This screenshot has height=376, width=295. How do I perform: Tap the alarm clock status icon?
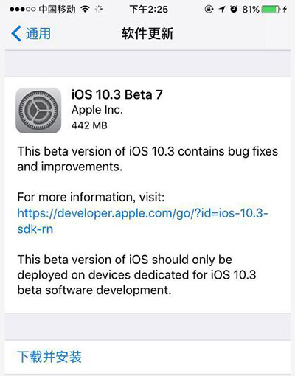coord(234,10)
